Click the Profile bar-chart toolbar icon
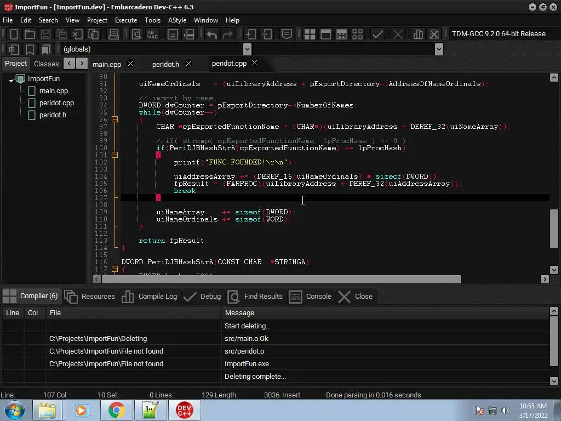 [418, 35]
